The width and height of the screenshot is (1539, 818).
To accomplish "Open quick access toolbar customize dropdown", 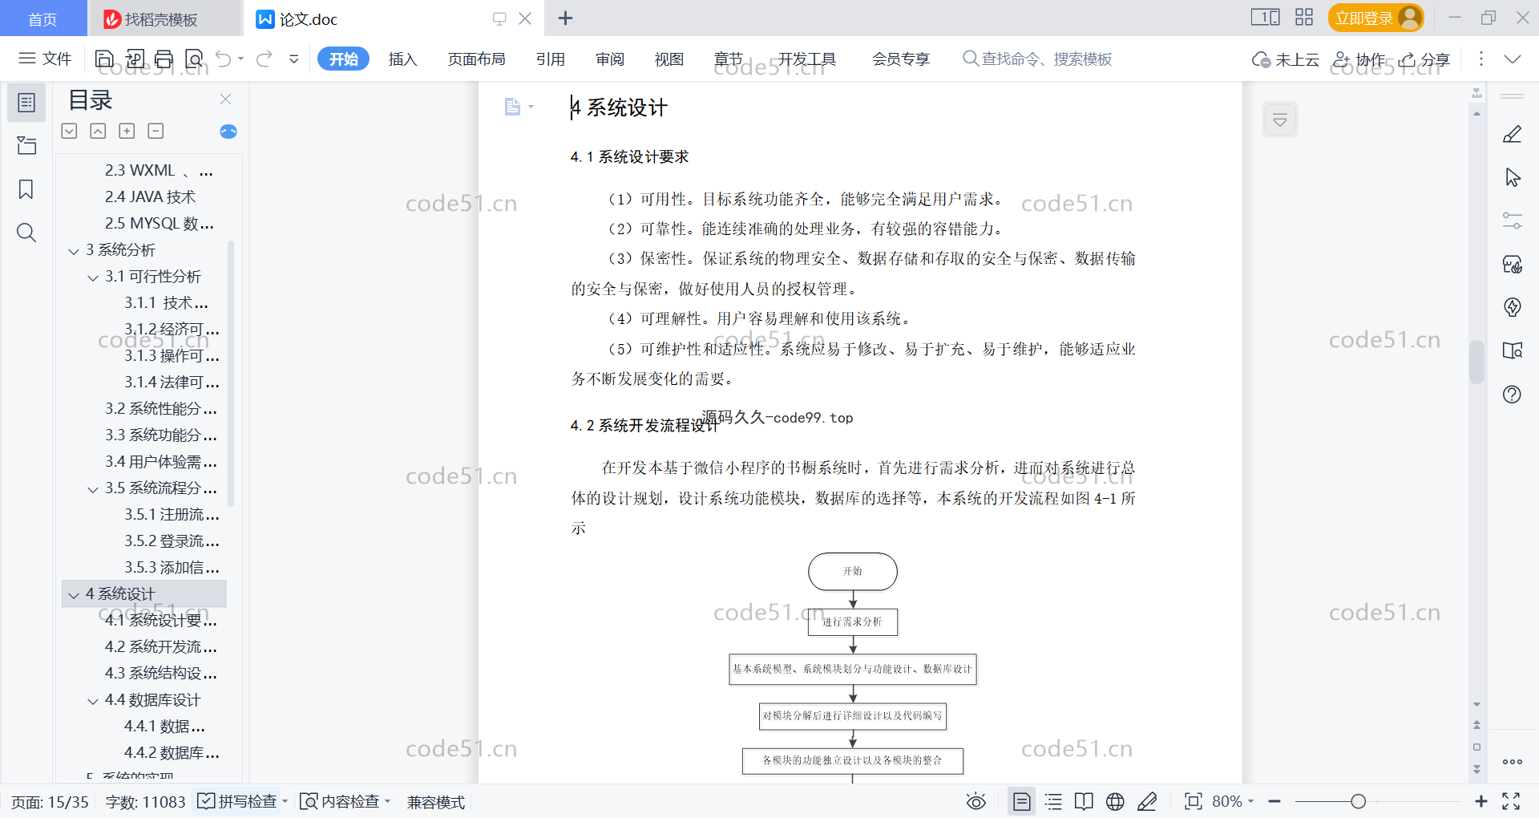I will (x=294, y=59).
